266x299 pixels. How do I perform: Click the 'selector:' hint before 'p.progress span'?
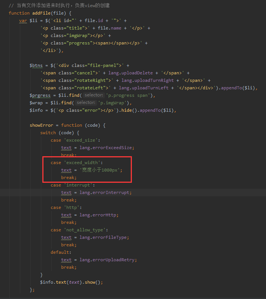[x=94, y=95]
